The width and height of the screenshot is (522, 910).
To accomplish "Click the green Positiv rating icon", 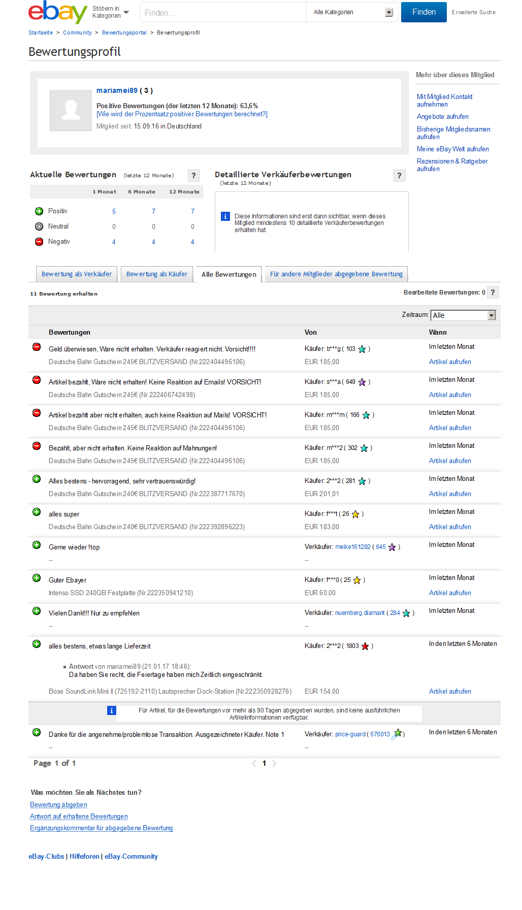I will tap(39, 211).
